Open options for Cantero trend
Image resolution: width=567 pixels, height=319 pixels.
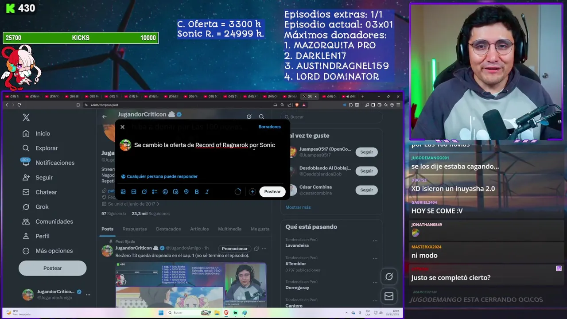pos(375,302)
